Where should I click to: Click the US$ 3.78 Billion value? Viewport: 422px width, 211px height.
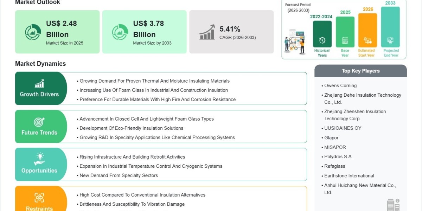click(x=148, y=29)
